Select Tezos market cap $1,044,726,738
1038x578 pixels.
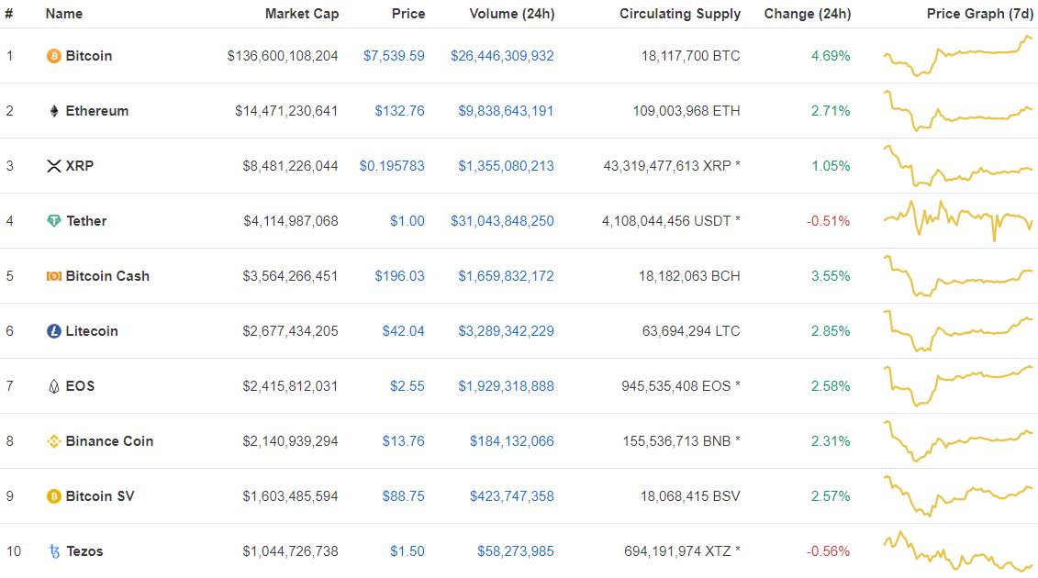coord(291,550)
